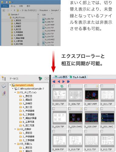
Task: Open ファイル menu in Explorer window
Action: (x=5, y=6)
